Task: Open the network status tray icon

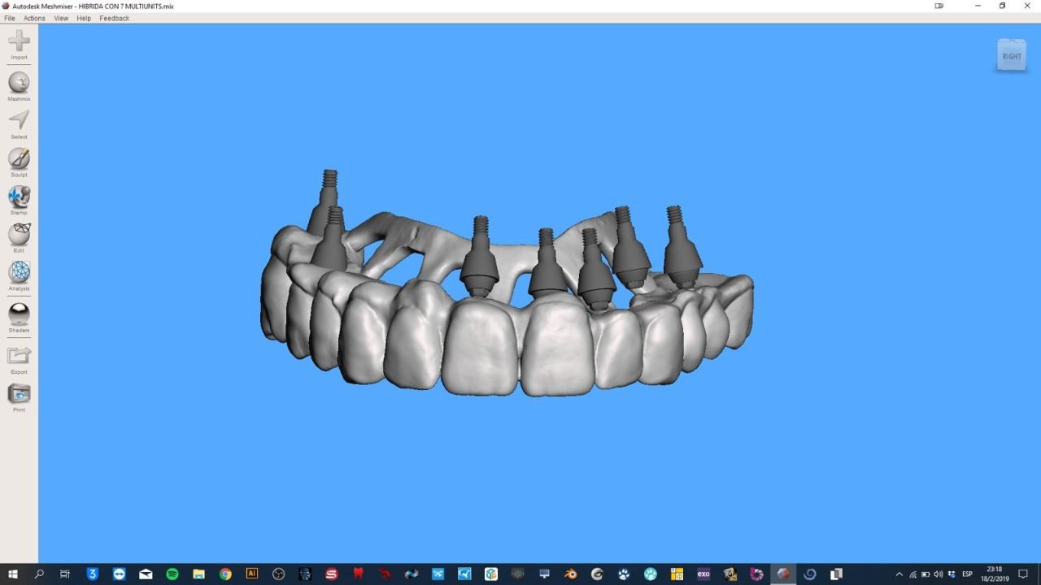Action: (913, 574)
